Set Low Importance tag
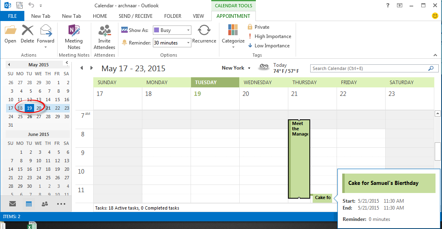The width and height of the screenshot is (442, 229). coord(268,46)
